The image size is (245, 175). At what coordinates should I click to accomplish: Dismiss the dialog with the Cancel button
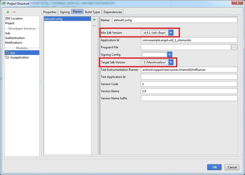(x=232, y=167)
